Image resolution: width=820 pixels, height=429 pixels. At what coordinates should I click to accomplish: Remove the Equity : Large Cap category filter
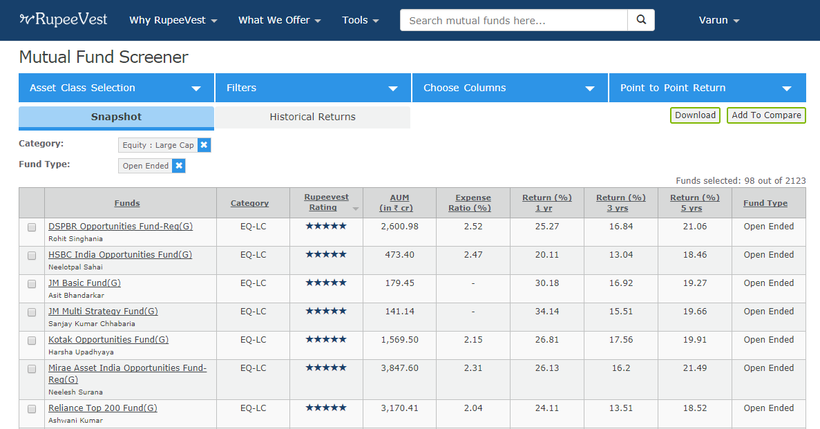[204, 145]
